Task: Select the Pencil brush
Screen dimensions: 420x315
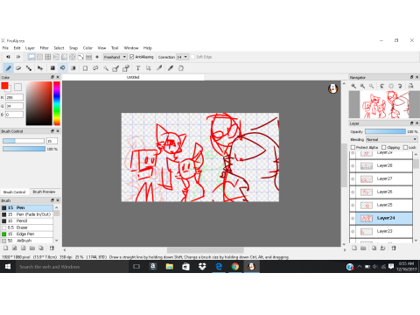Action: click(x=27, y=220)
